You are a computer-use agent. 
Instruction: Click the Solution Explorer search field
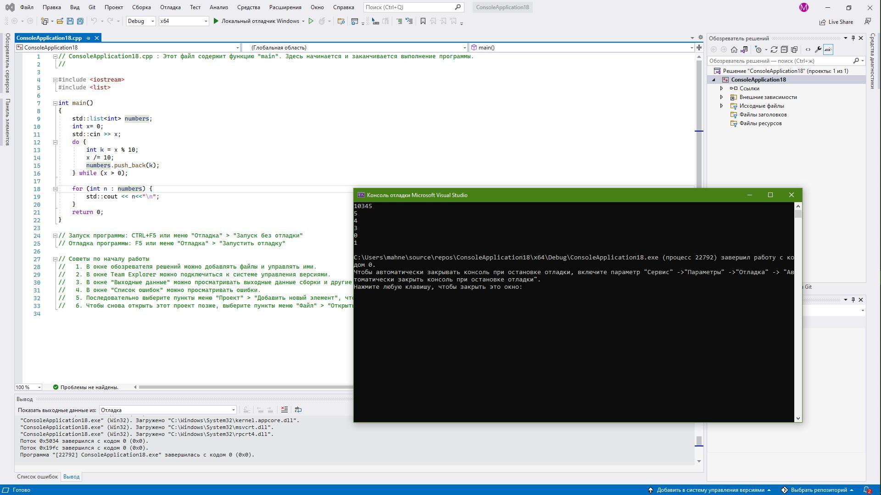coord(780,61)
